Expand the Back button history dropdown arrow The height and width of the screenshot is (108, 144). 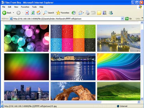point(13,13)
